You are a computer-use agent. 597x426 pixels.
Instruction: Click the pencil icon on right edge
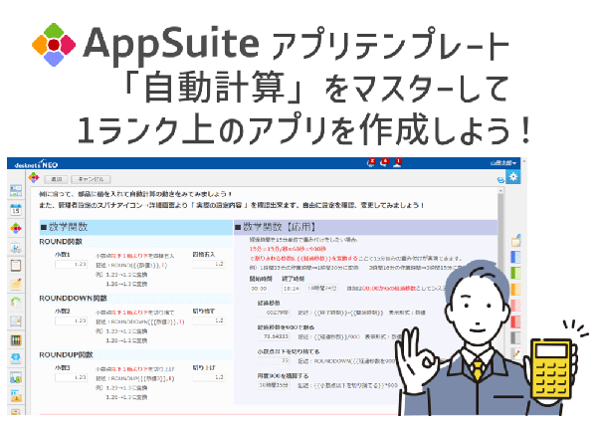[516, 353]
